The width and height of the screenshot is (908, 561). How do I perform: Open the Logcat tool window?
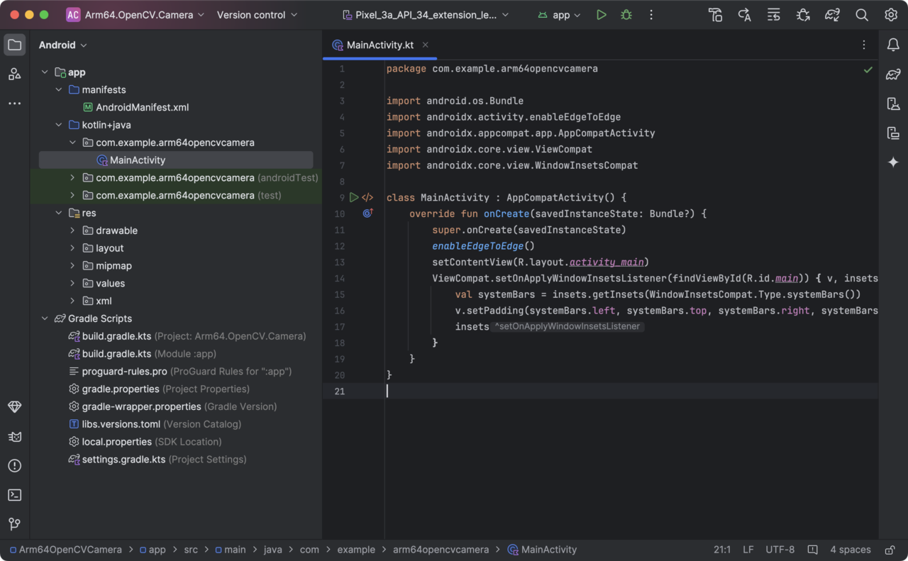click(14, 436)
